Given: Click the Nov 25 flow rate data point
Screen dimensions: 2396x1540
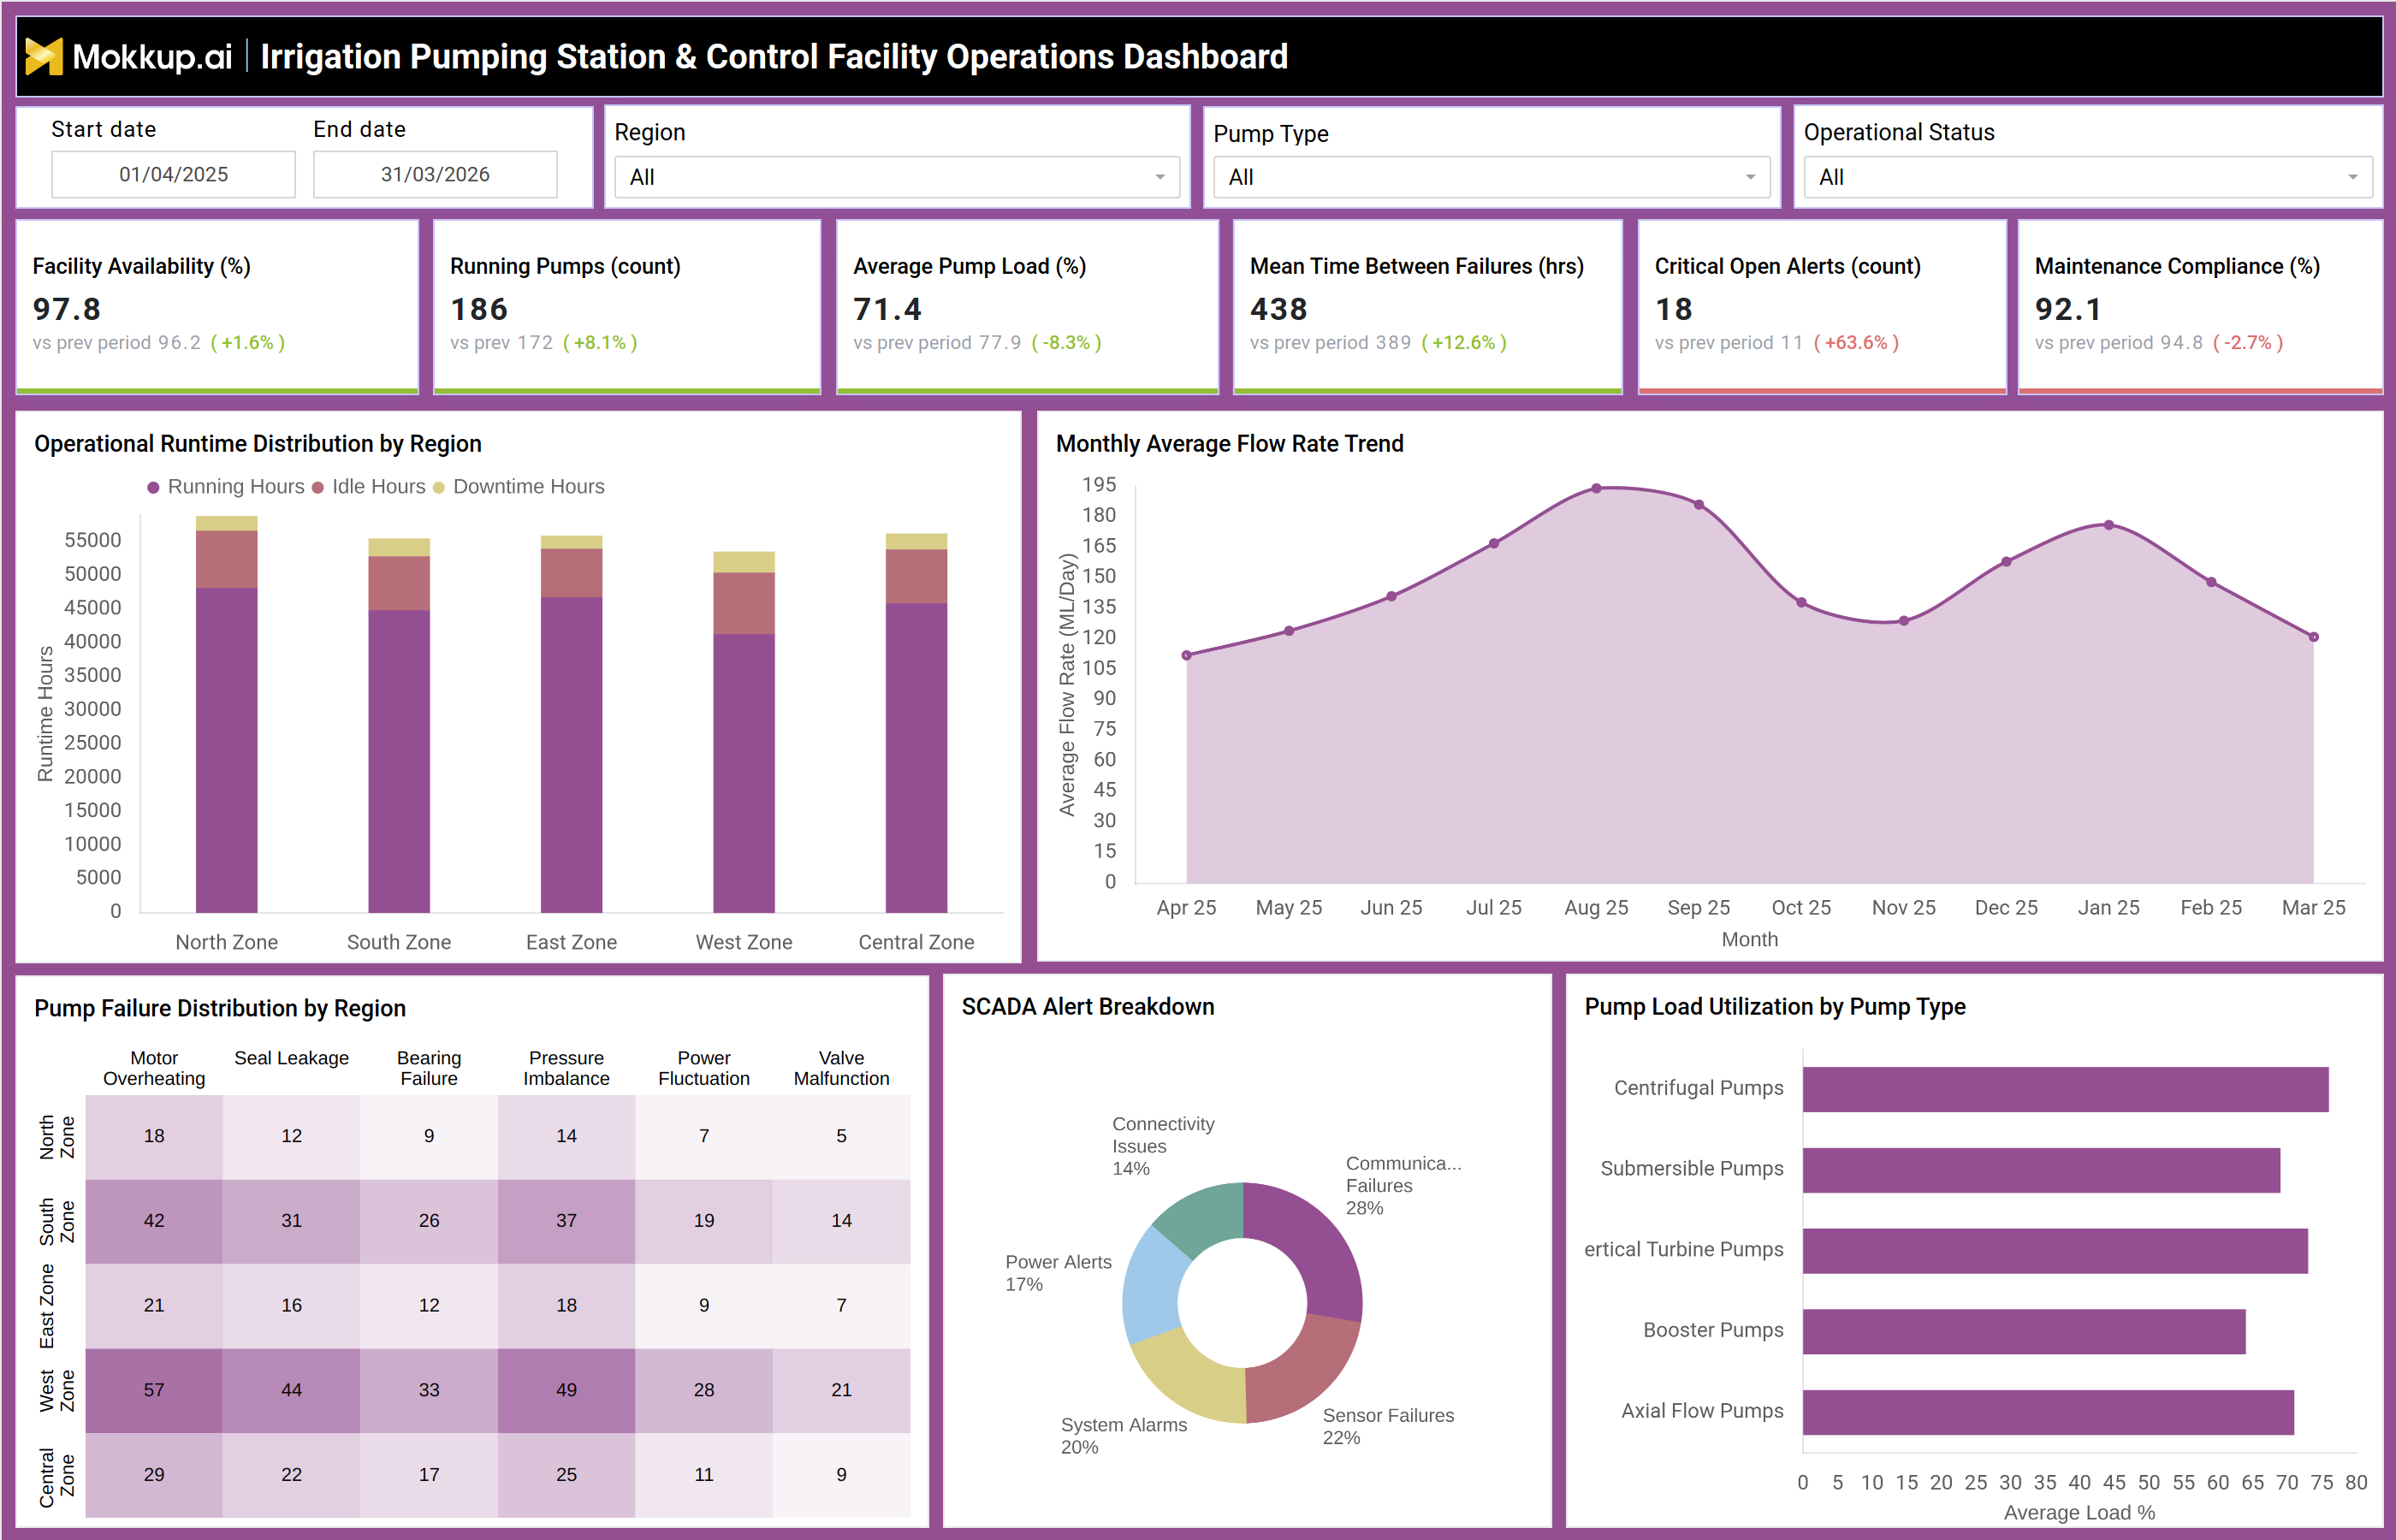Looking at the screenshot, I should tap(1903, 621).
